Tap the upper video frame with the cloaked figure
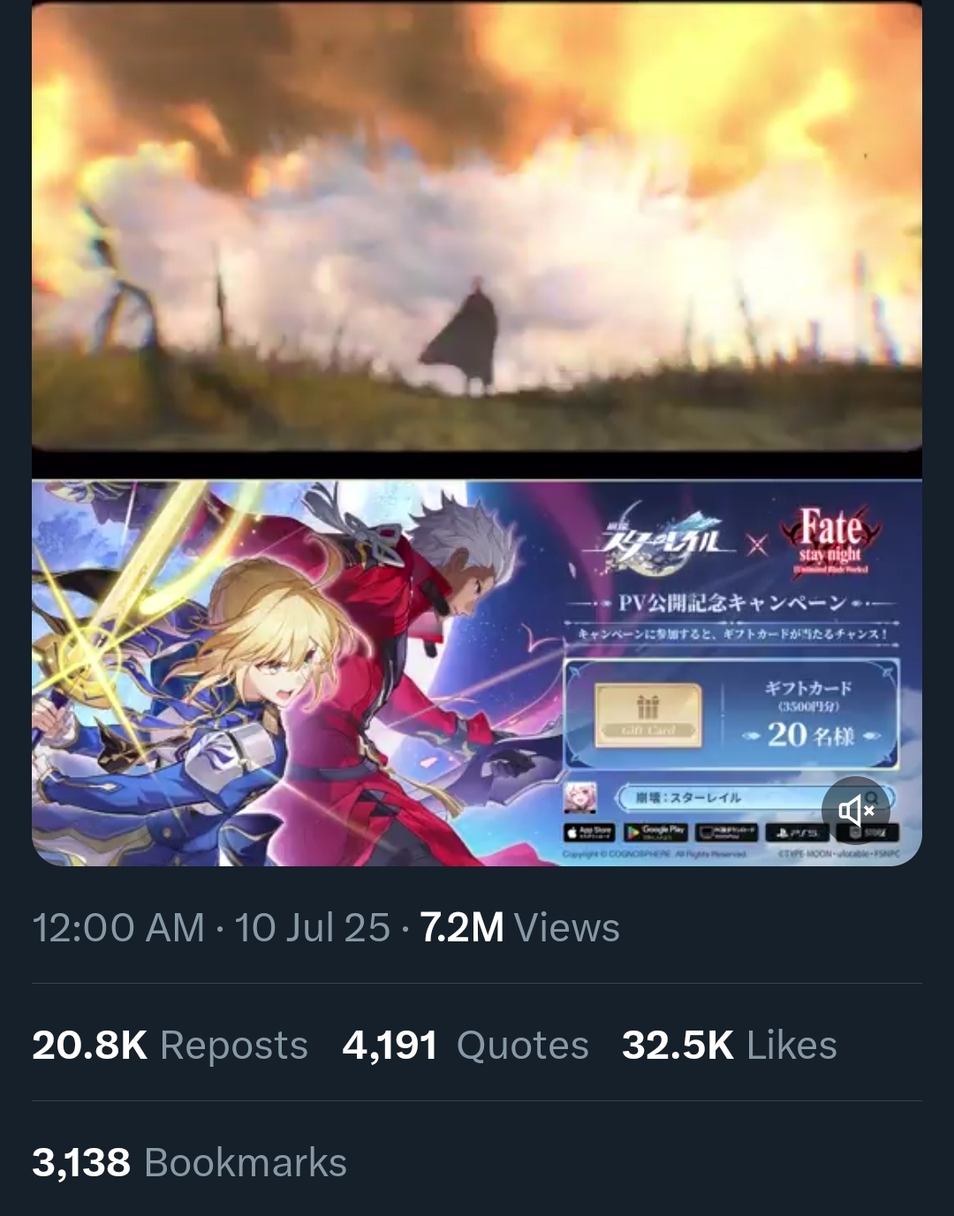954x1216 pixels. click(477, 226)
